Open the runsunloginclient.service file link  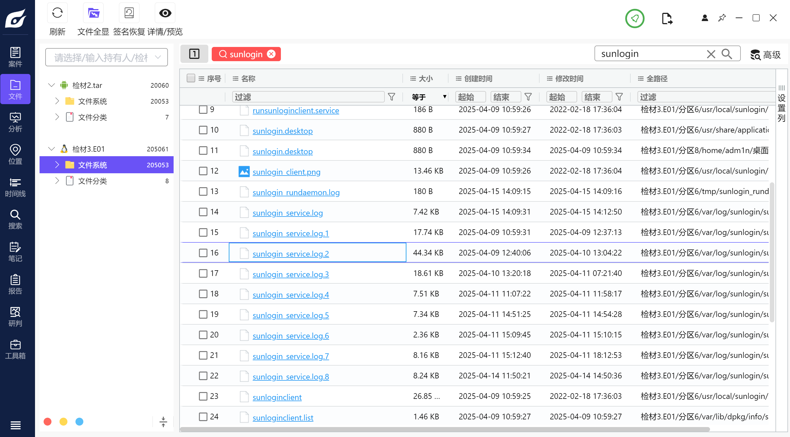(296, 110)
